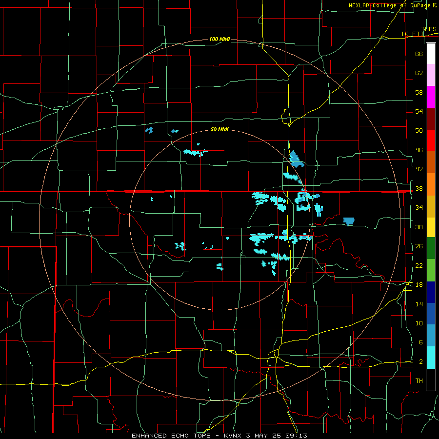The width and height of the screenshot is (439, 439).
Task: Click the "42" scale label
Action: pos(419,169)
